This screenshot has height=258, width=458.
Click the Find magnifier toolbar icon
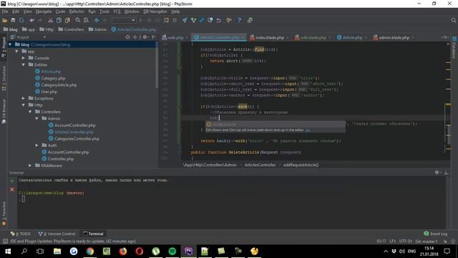click(x=78, y=20)
